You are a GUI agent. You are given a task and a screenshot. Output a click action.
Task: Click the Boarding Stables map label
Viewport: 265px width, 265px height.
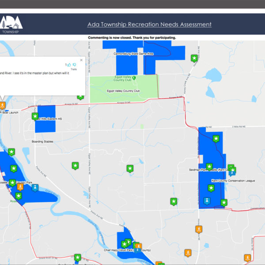[43, 141]
